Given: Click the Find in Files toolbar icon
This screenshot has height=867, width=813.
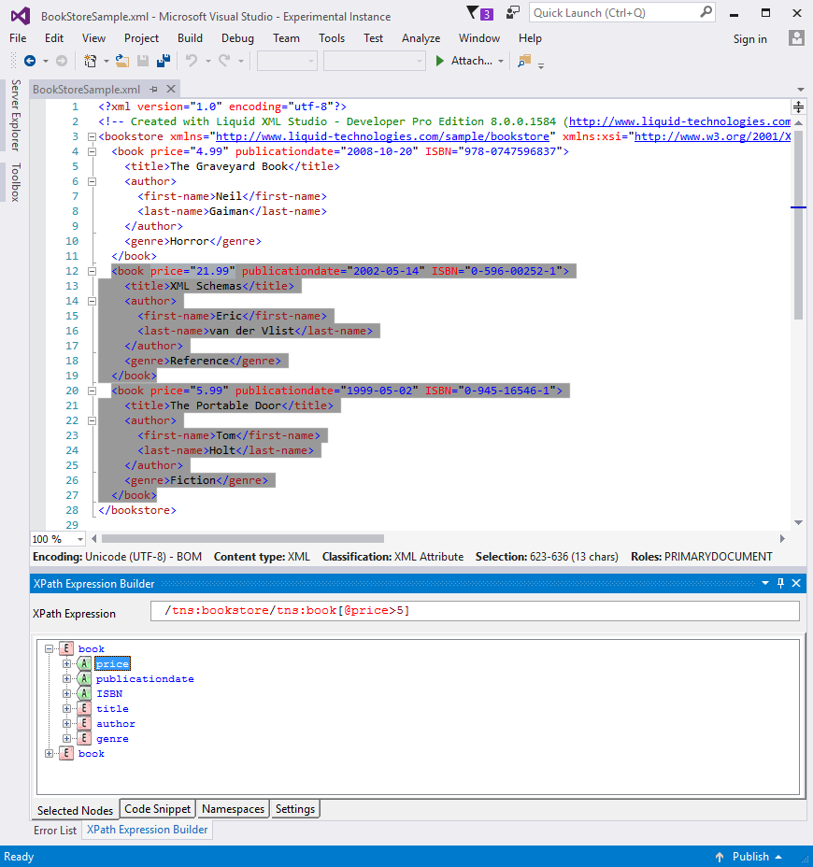Looking at the screenshot, I should click(523, 61).
